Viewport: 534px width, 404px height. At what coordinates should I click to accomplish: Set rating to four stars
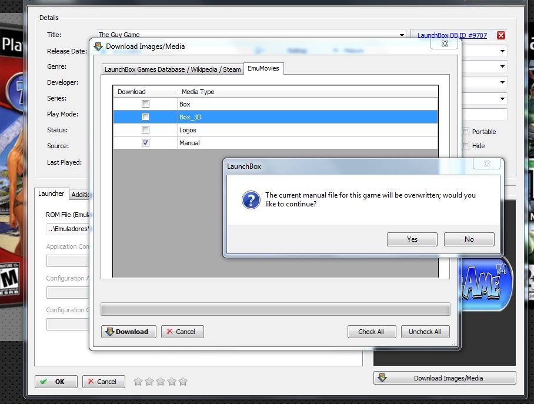[172, 382]
